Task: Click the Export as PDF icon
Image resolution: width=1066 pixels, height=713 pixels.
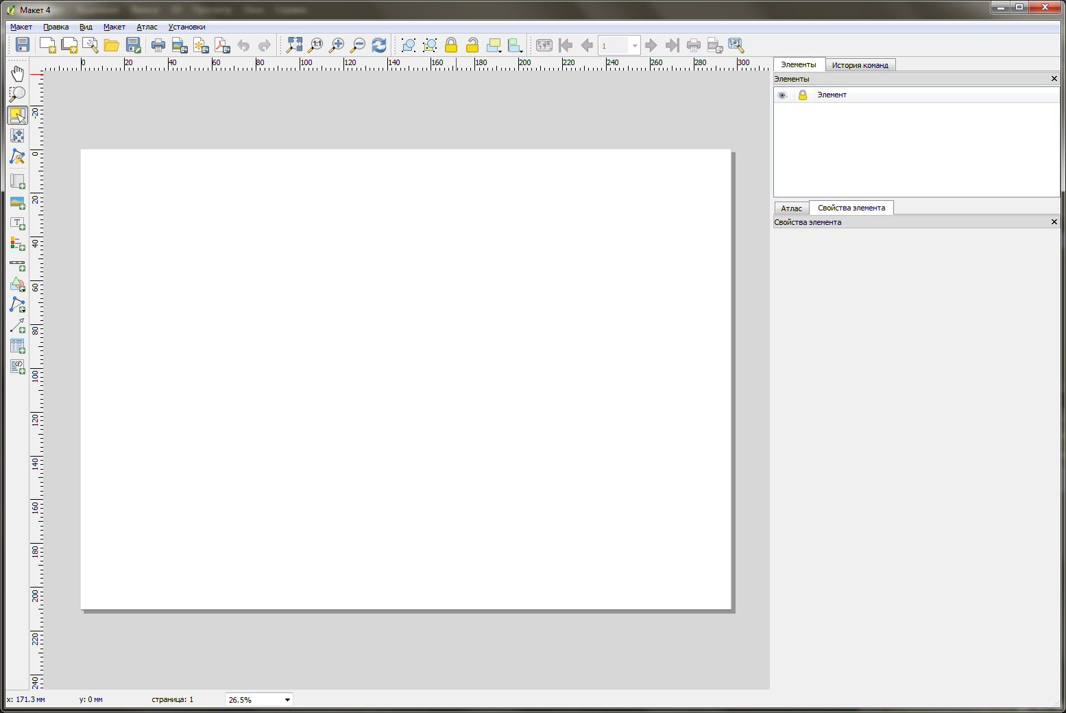Action: click(222, 45)
